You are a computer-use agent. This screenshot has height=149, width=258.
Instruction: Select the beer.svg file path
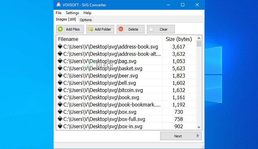coord(101,76)
